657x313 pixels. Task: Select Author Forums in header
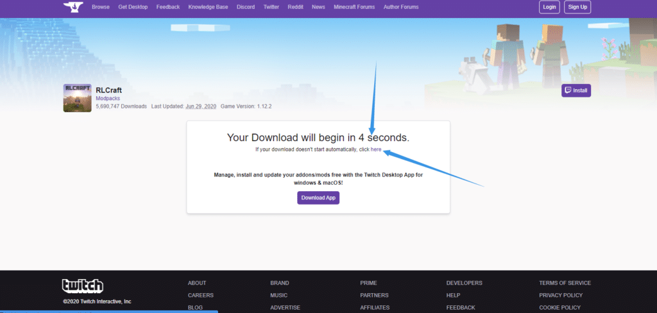401,7
